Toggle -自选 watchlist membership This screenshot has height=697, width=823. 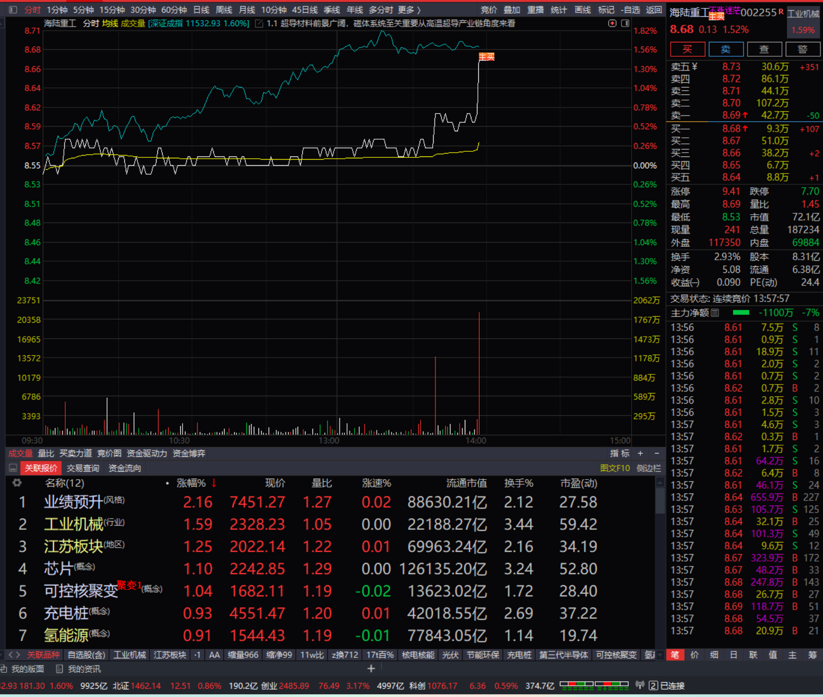[x=631, y=10]
